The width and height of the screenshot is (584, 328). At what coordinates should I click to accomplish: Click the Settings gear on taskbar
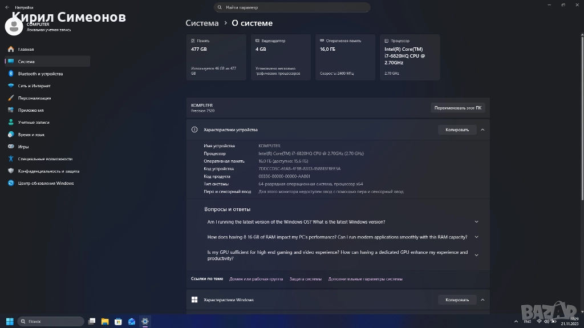click(x=145, y=321)
